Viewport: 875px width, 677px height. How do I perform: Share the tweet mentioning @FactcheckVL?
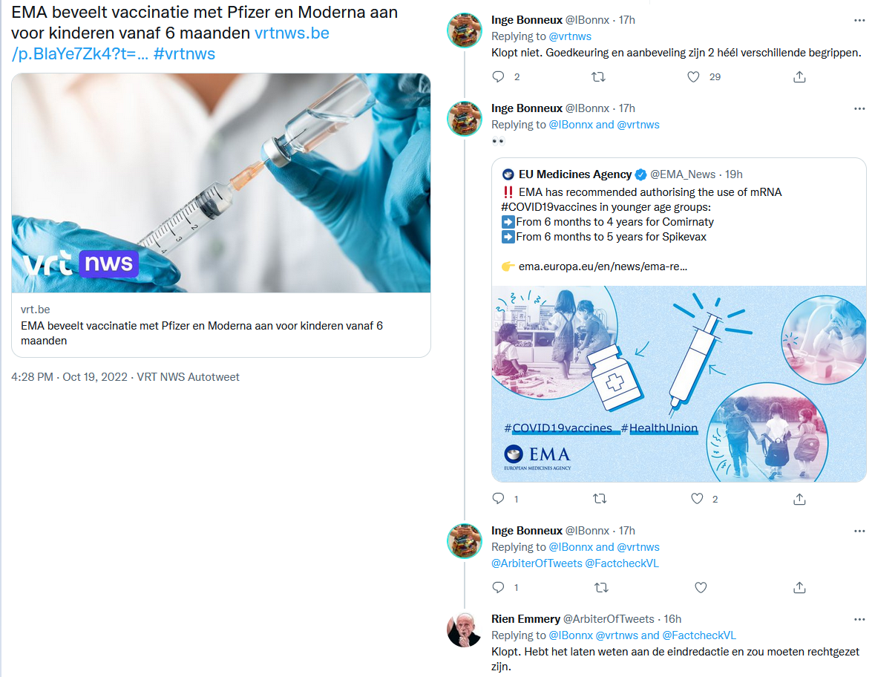799,587
